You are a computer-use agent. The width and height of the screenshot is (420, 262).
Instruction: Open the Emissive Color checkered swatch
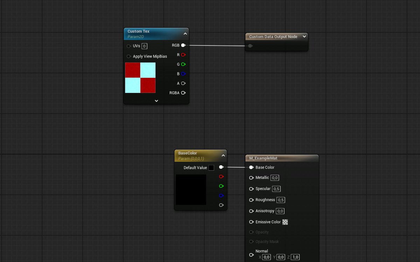[x=285, y=222]
